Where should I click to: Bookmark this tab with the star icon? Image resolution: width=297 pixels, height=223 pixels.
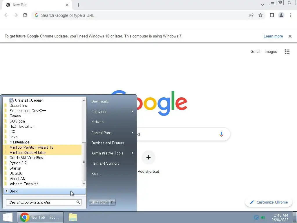(260, 15)
